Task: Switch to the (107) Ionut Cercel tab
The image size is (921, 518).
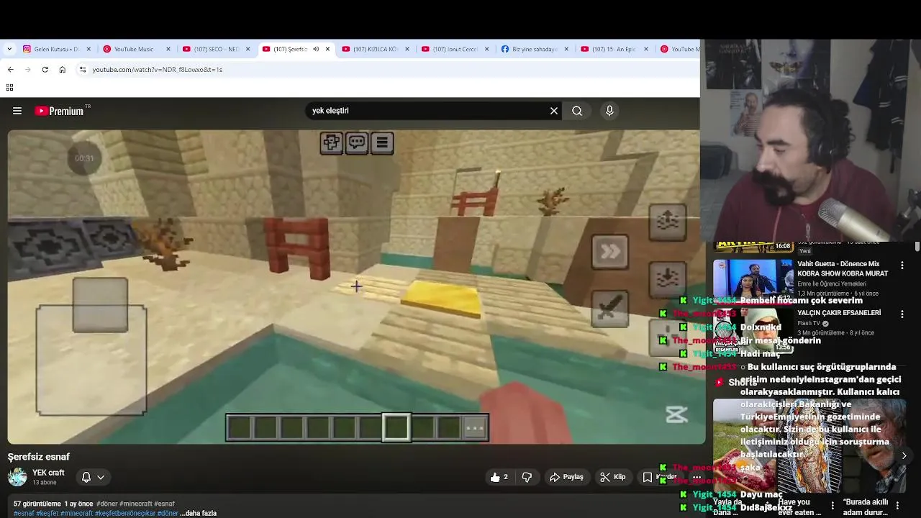Action: pyautogui.click(x=455, y=49)
